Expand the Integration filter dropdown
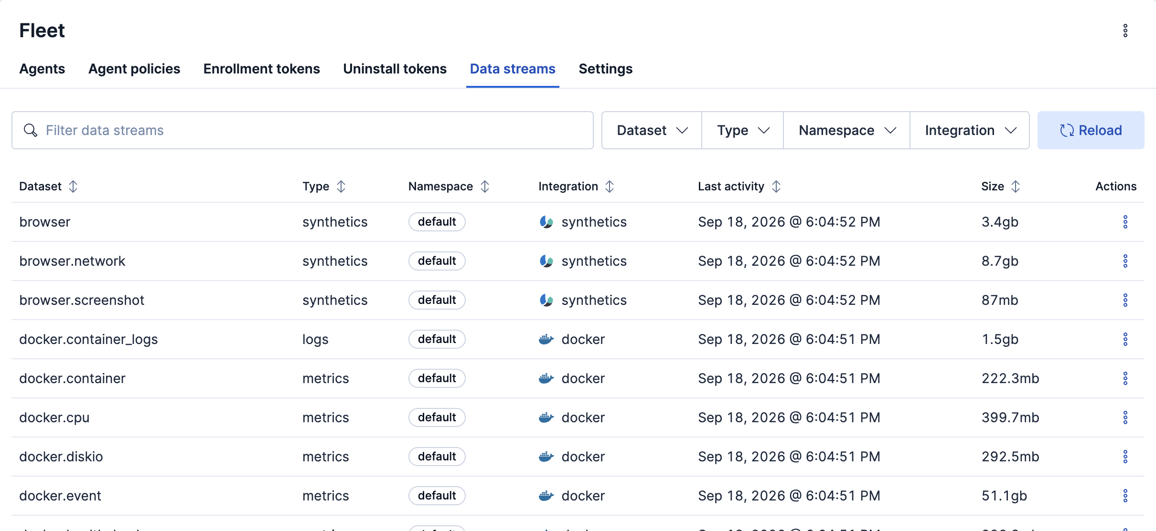 click(x=970, y=130)
